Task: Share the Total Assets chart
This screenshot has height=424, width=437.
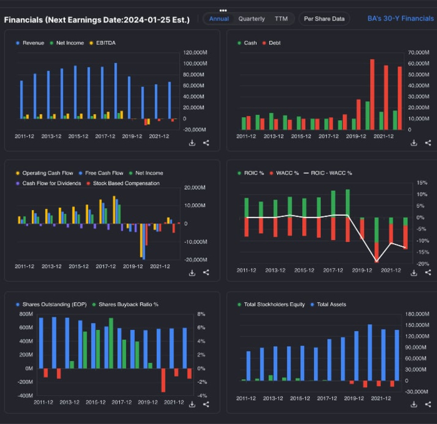Action: (428, 404)
